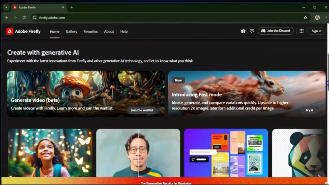Viewport: 329px width, 185px height.
Task: Open the man with glasses thumbnail
Action: [x=138, y=153]
